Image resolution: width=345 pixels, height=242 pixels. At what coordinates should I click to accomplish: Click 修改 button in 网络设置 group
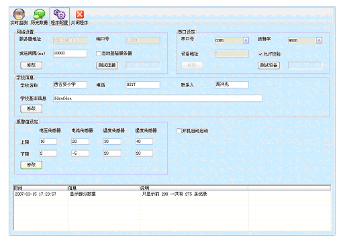pos(32,65)
